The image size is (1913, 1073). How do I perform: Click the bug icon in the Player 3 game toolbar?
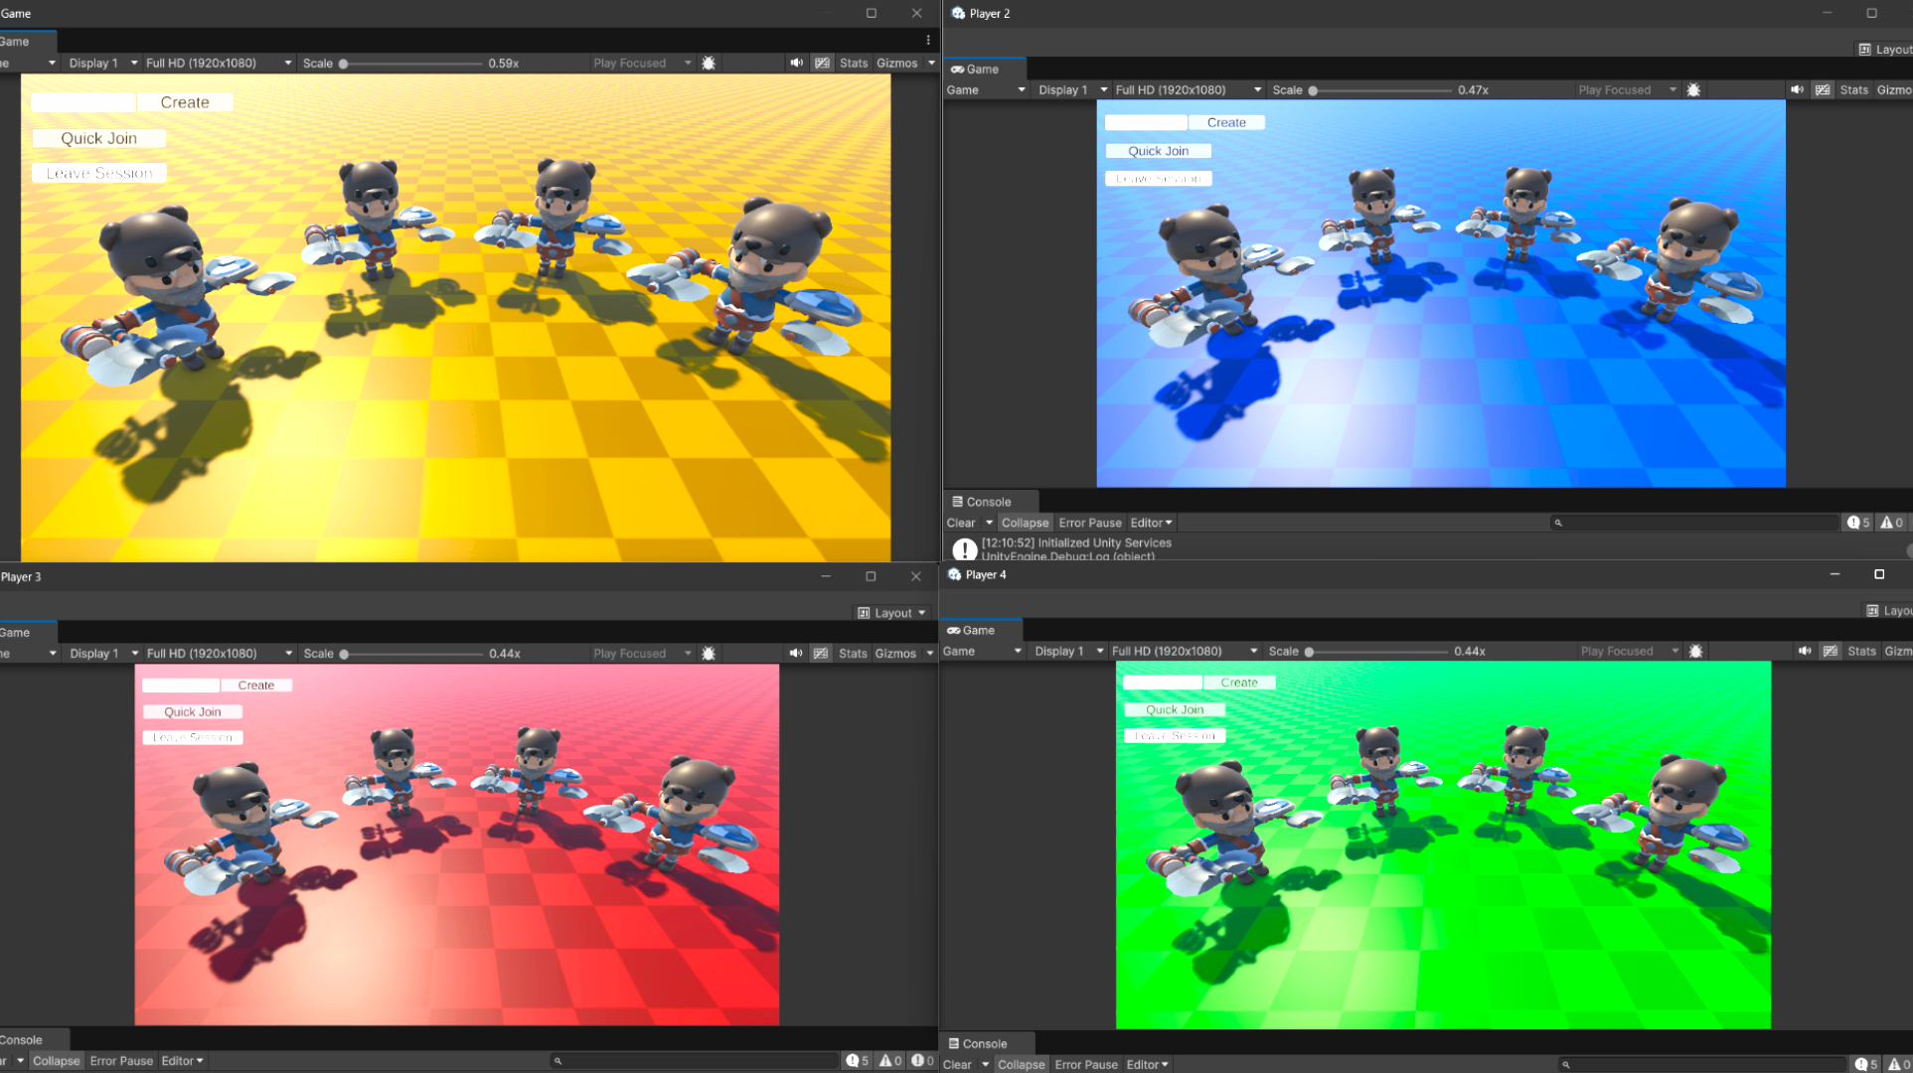point(709,653)
